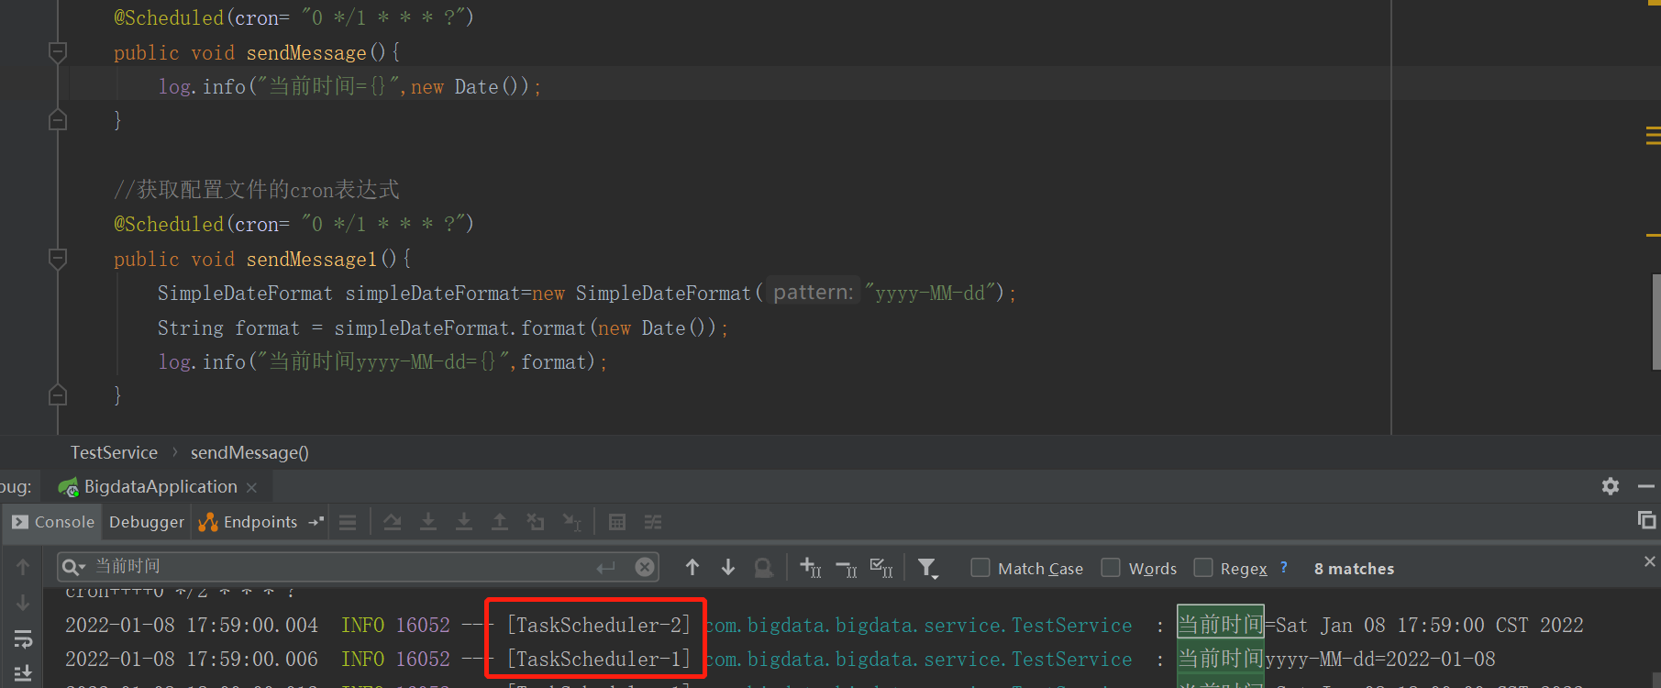Click the top yellow warning stripe marker
Viewport: 1661px width, 688px height.
[1654, 136]
